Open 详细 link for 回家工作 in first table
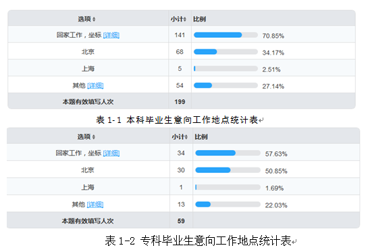 coord(111,35)
